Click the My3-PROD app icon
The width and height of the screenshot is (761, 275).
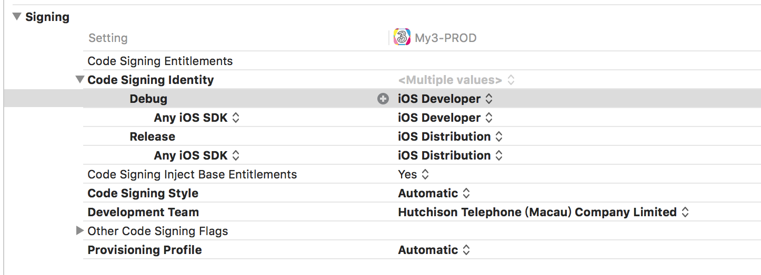click(x=402, y=38)
